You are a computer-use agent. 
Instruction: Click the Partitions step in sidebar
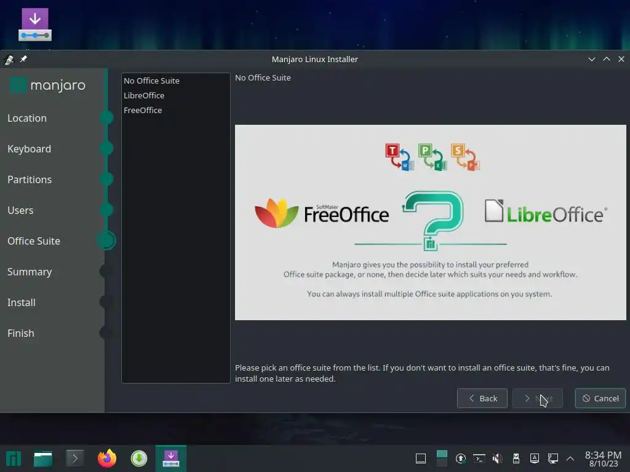click(30, 179)
